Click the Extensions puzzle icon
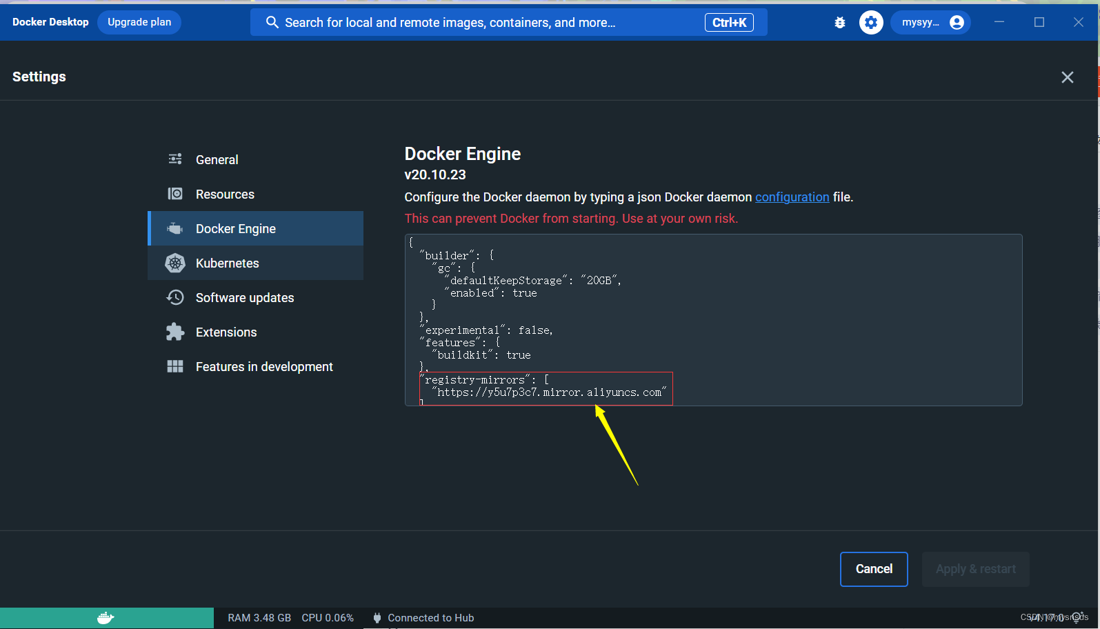The width and height of the screenshot is (1100, 629). pyautogui.click(x=175, y=332)
